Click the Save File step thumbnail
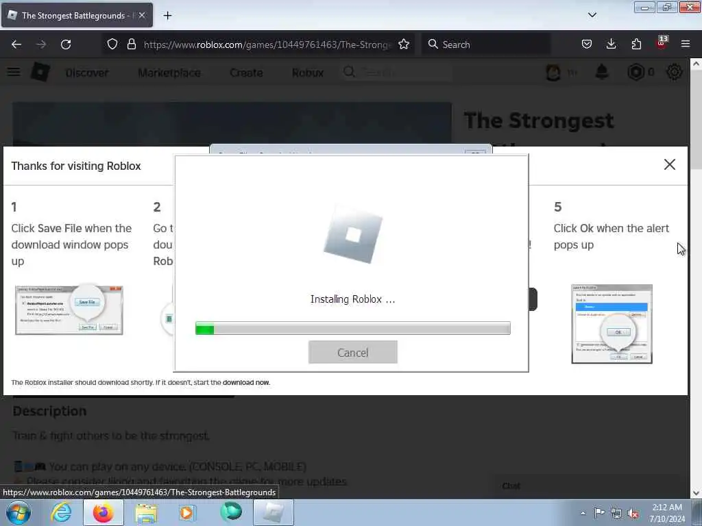The image size is (702, 526). point(69,310)
